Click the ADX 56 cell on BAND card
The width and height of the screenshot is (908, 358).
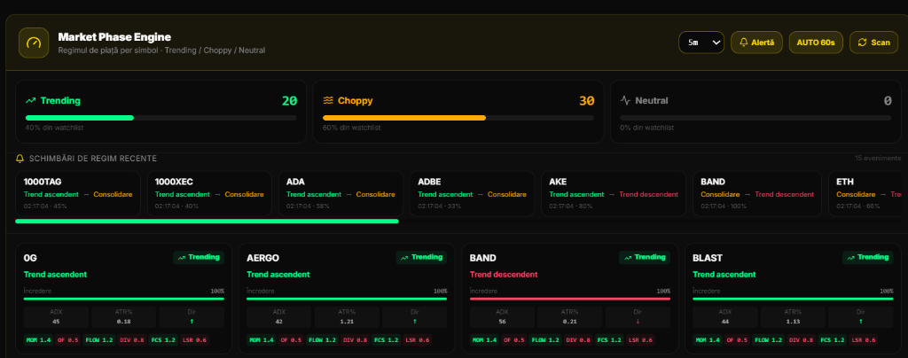502,317
